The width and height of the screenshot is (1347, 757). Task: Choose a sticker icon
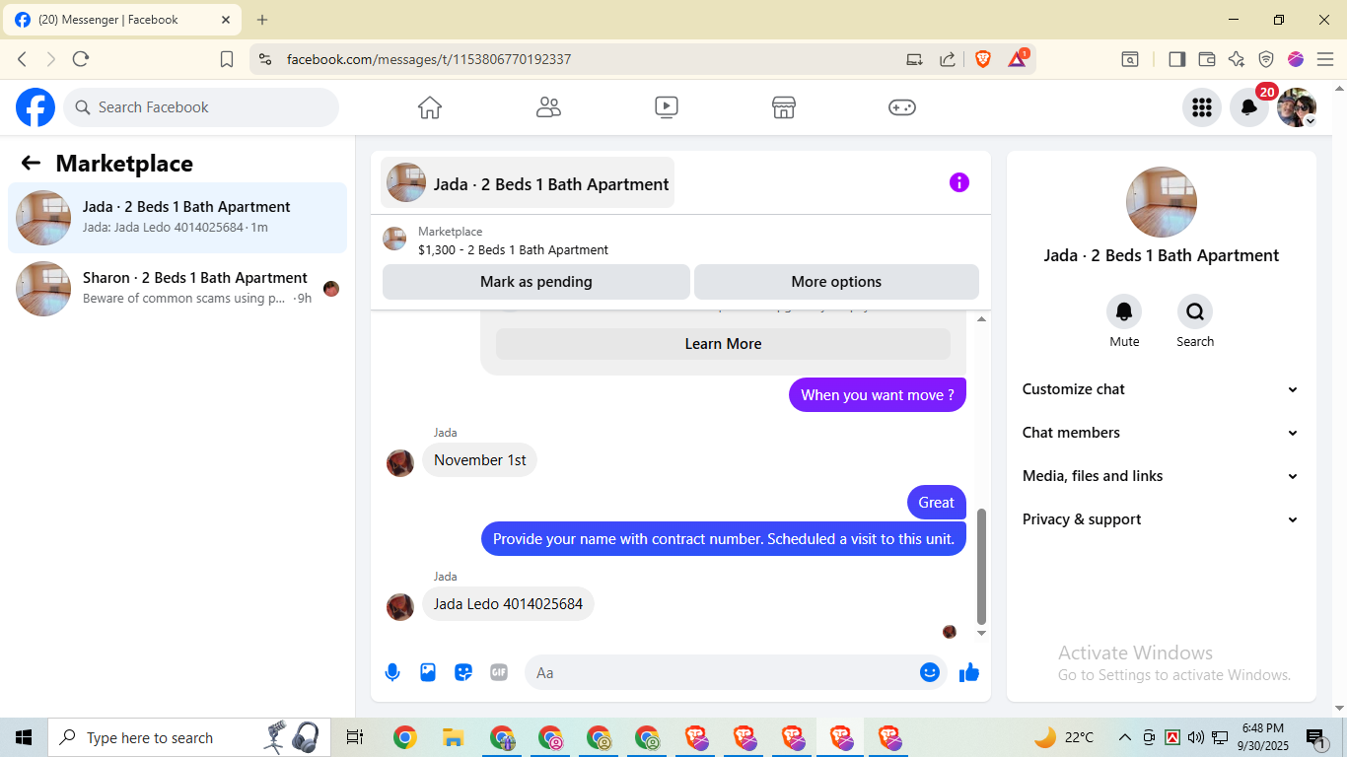pos(463,672)
